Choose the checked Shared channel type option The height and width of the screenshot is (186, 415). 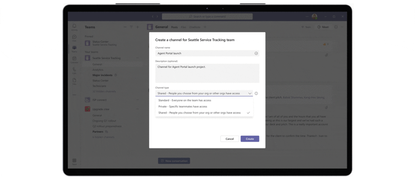click(x=199, y=113)
